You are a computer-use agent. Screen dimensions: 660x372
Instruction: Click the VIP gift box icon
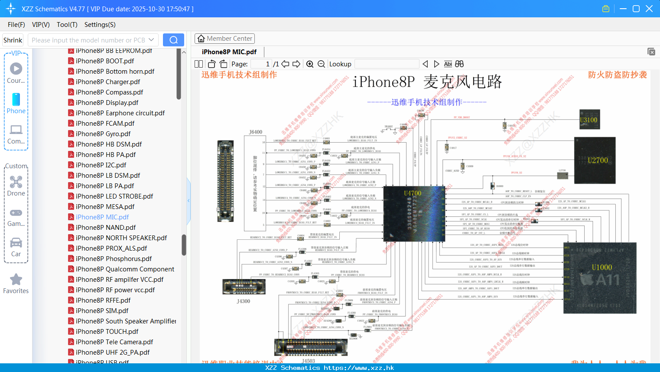coord(606,9)
